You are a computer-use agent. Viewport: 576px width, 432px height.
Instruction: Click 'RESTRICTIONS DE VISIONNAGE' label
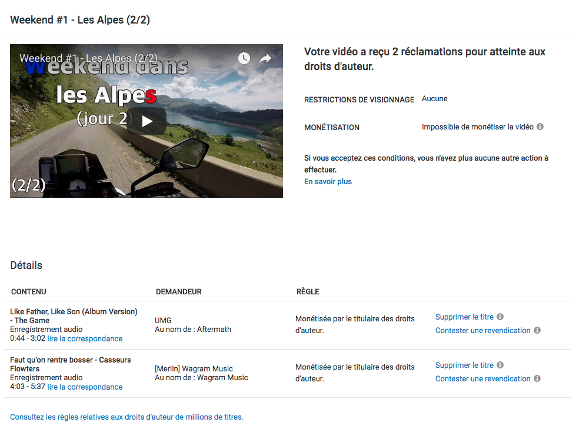click(x=359, y=99)
